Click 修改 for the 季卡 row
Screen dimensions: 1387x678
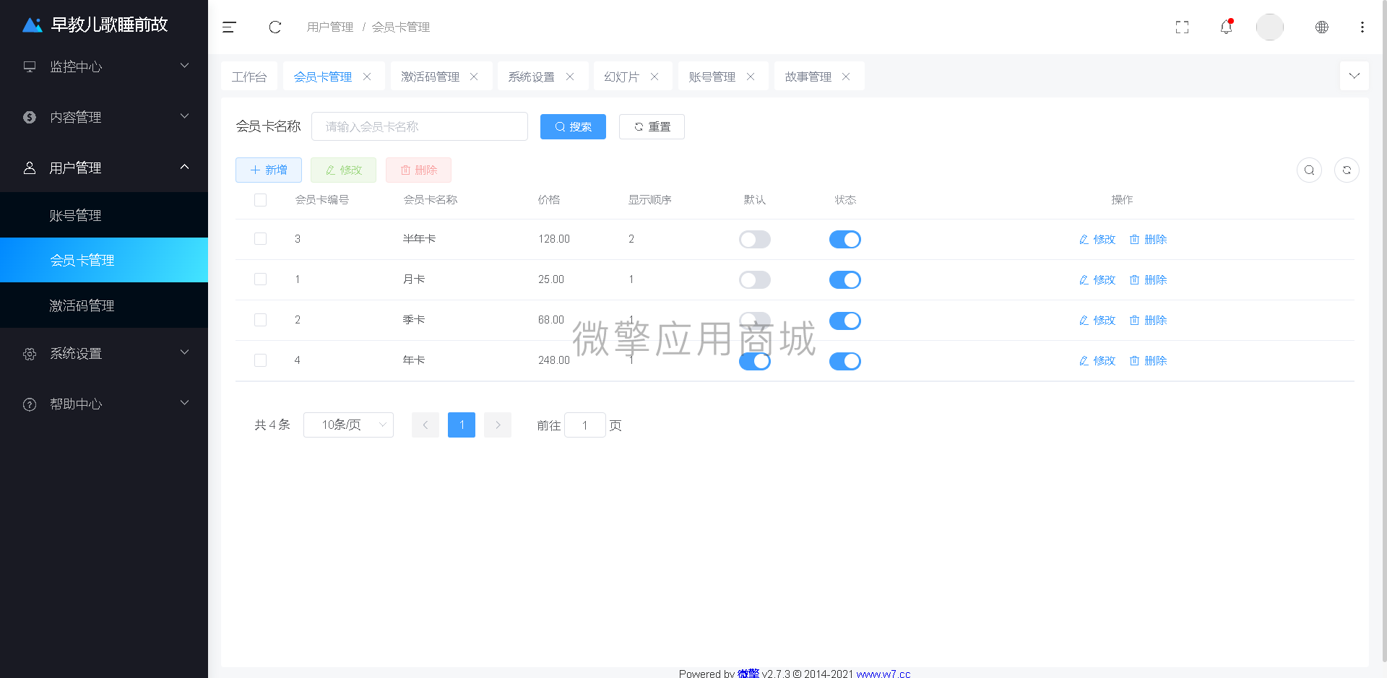click(x=1097, y=321)
